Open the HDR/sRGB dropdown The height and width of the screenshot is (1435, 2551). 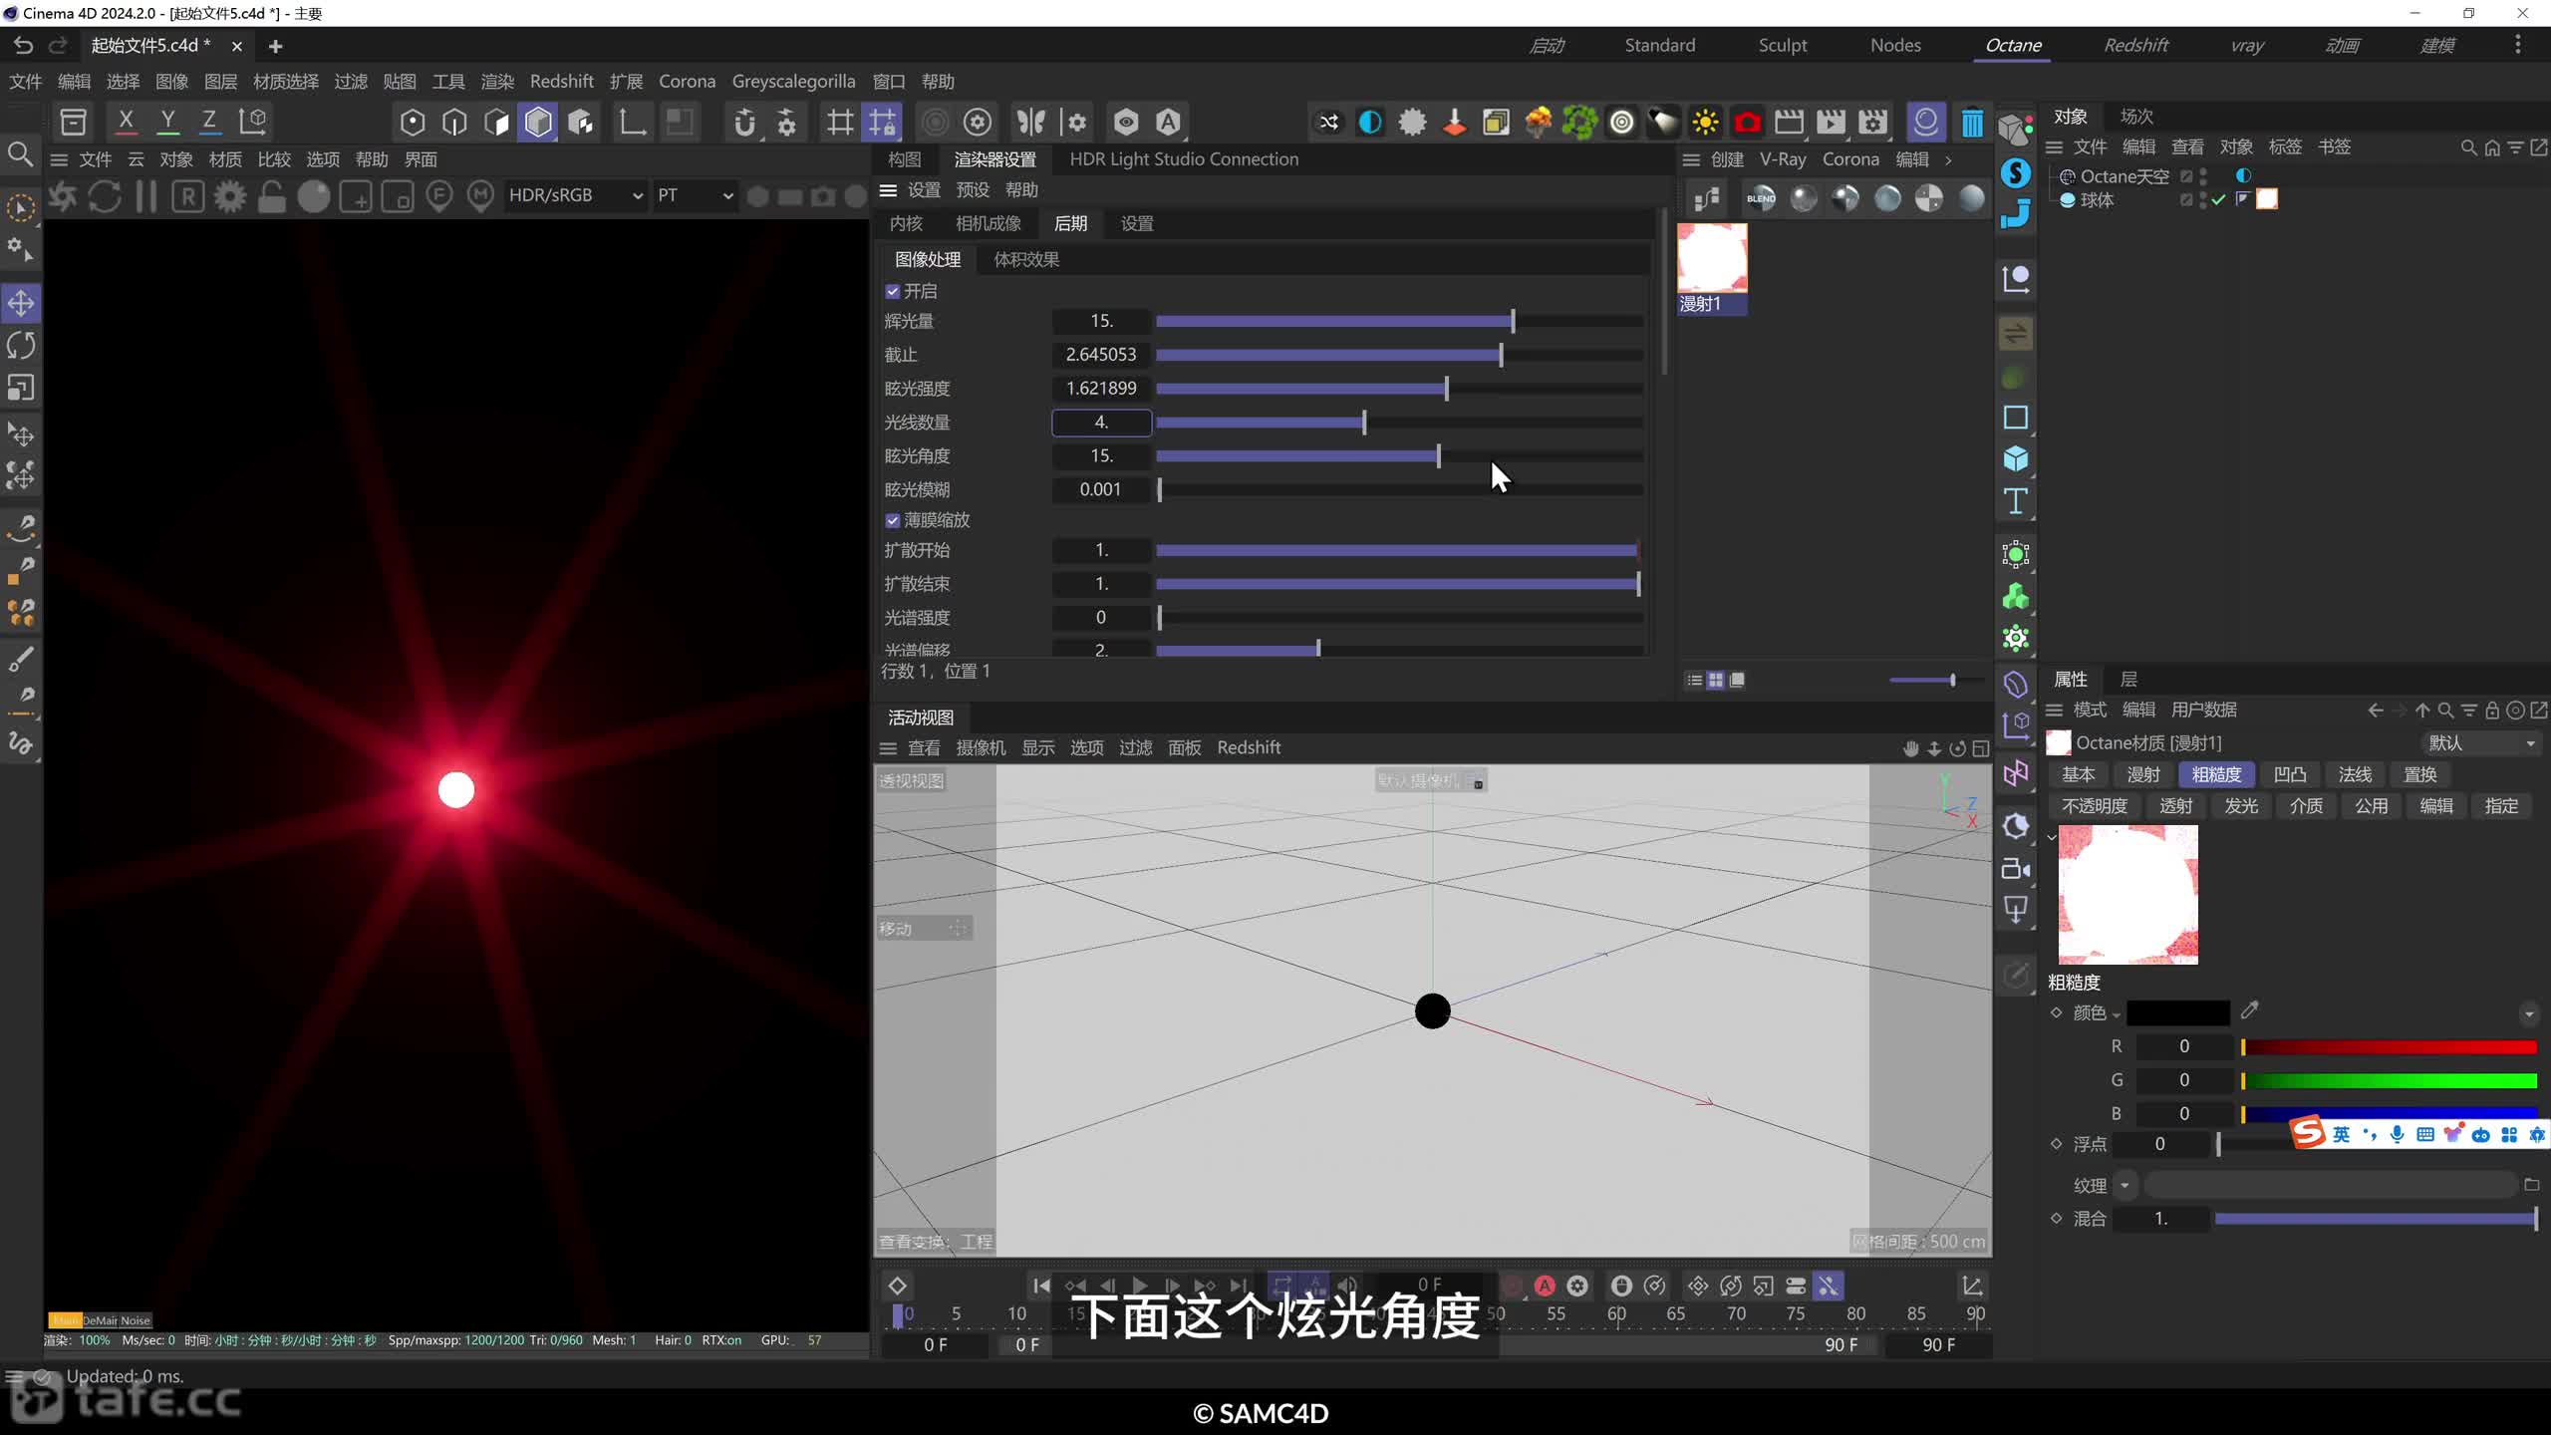pos(575,195)
